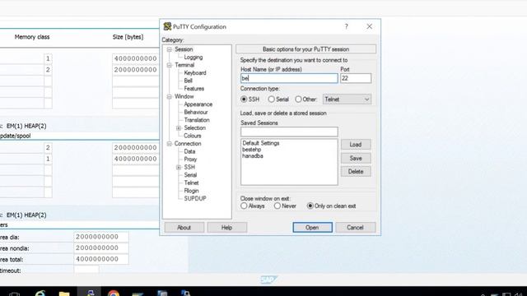Viewport: 527px width, 296px height.
Task: Open the Features category
Action: point(194,89)
